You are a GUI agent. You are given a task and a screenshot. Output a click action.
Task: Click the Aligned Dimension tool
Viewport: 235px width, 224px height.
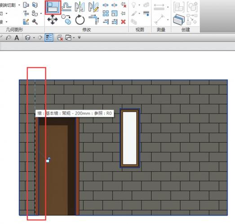159,19
